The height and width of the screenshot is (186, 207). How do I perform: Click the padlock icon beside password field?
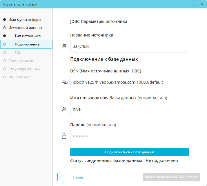coord(64,136)
